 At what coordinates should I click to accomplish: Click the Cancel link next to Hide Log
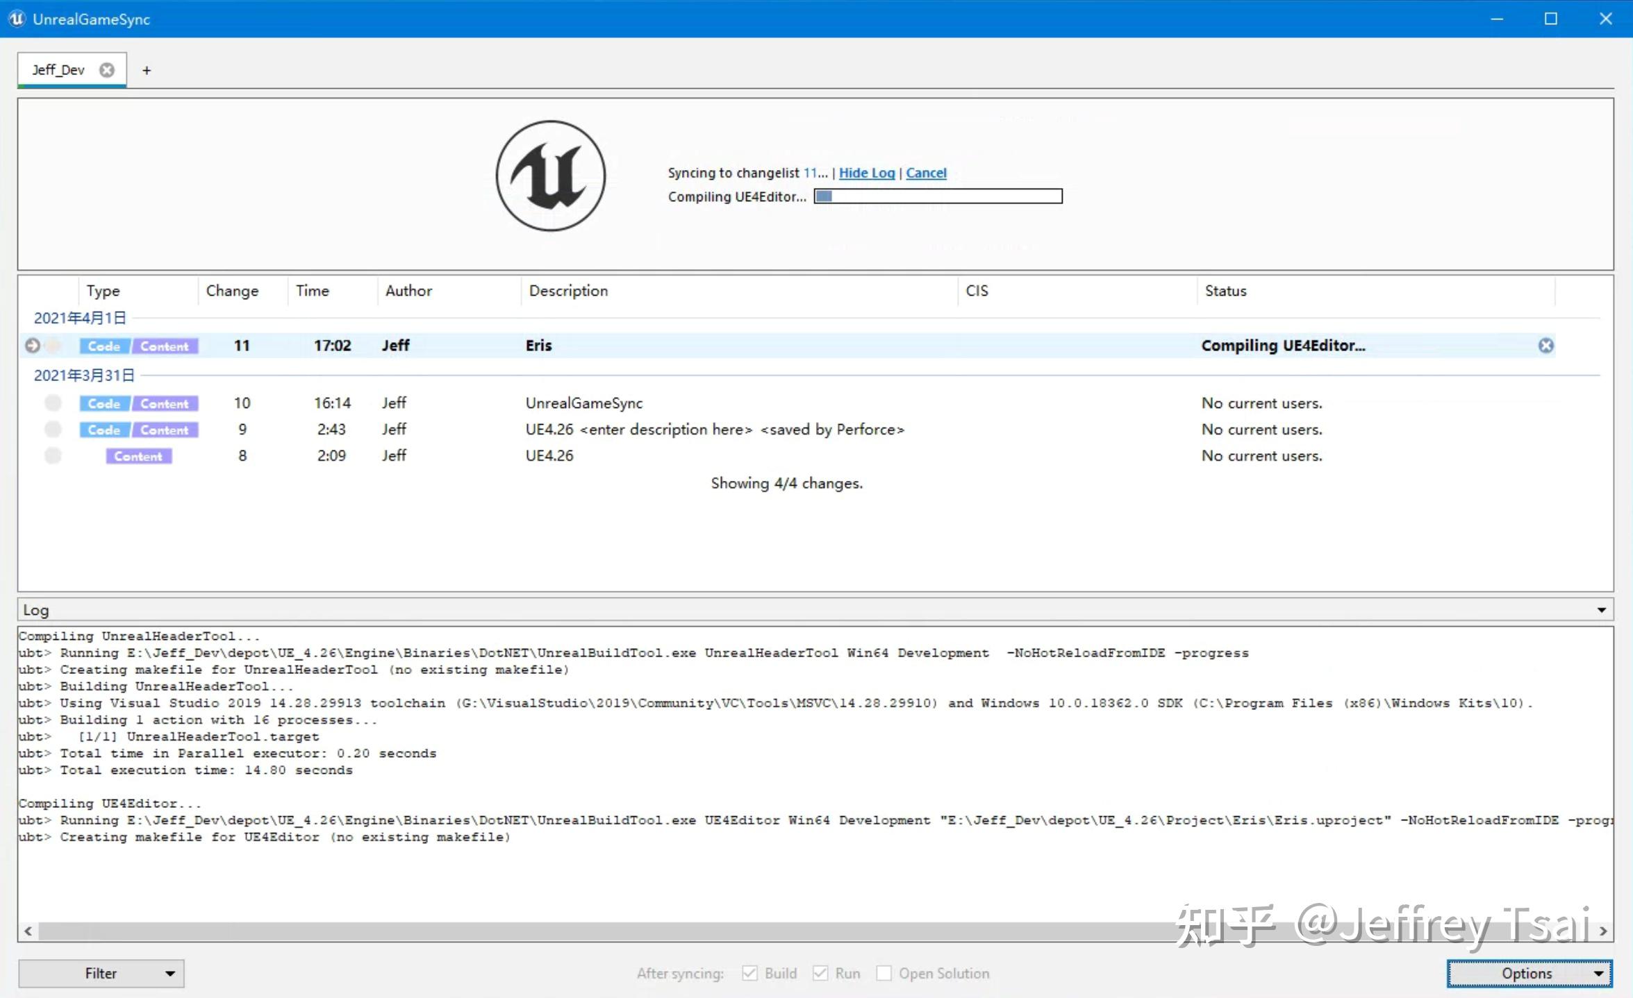point(926,173)
